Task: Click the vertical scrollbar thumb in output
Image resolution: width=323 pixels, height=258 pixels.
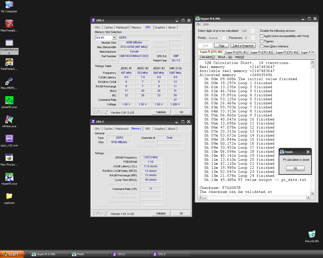Action: tap(313, 66)
